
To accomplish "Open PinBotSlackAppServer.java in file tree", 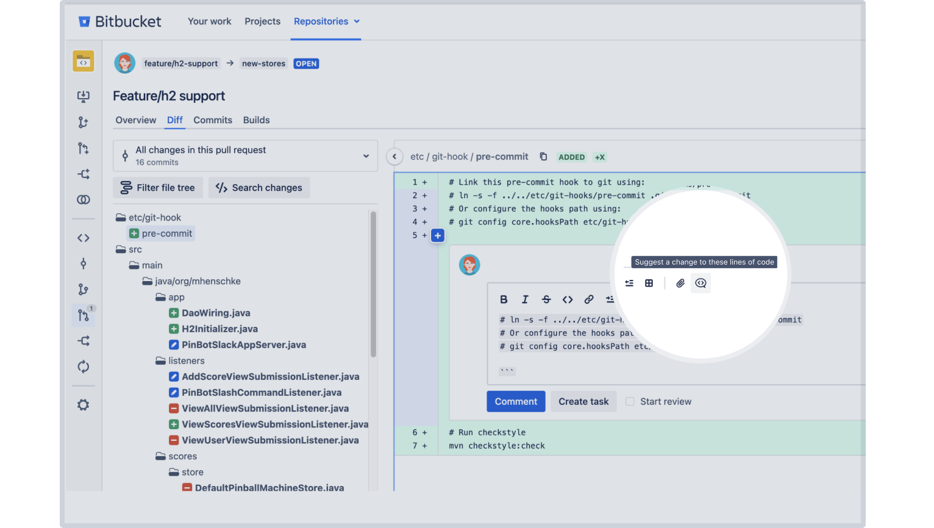I will [238, 344].
